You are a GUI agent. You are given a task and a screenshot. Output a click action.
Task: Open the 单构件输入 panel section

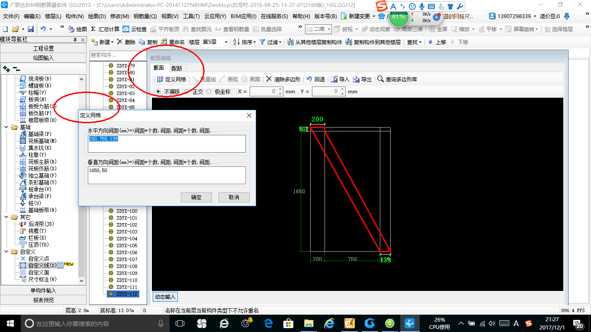click(x=43, y=290)
